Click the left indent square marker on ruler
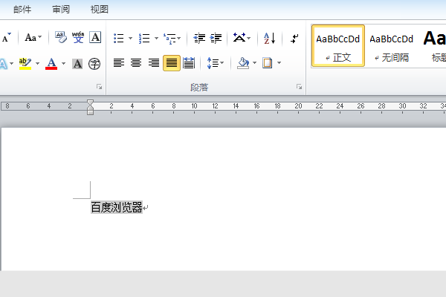The image size is (446, 297). click(90, 113)
